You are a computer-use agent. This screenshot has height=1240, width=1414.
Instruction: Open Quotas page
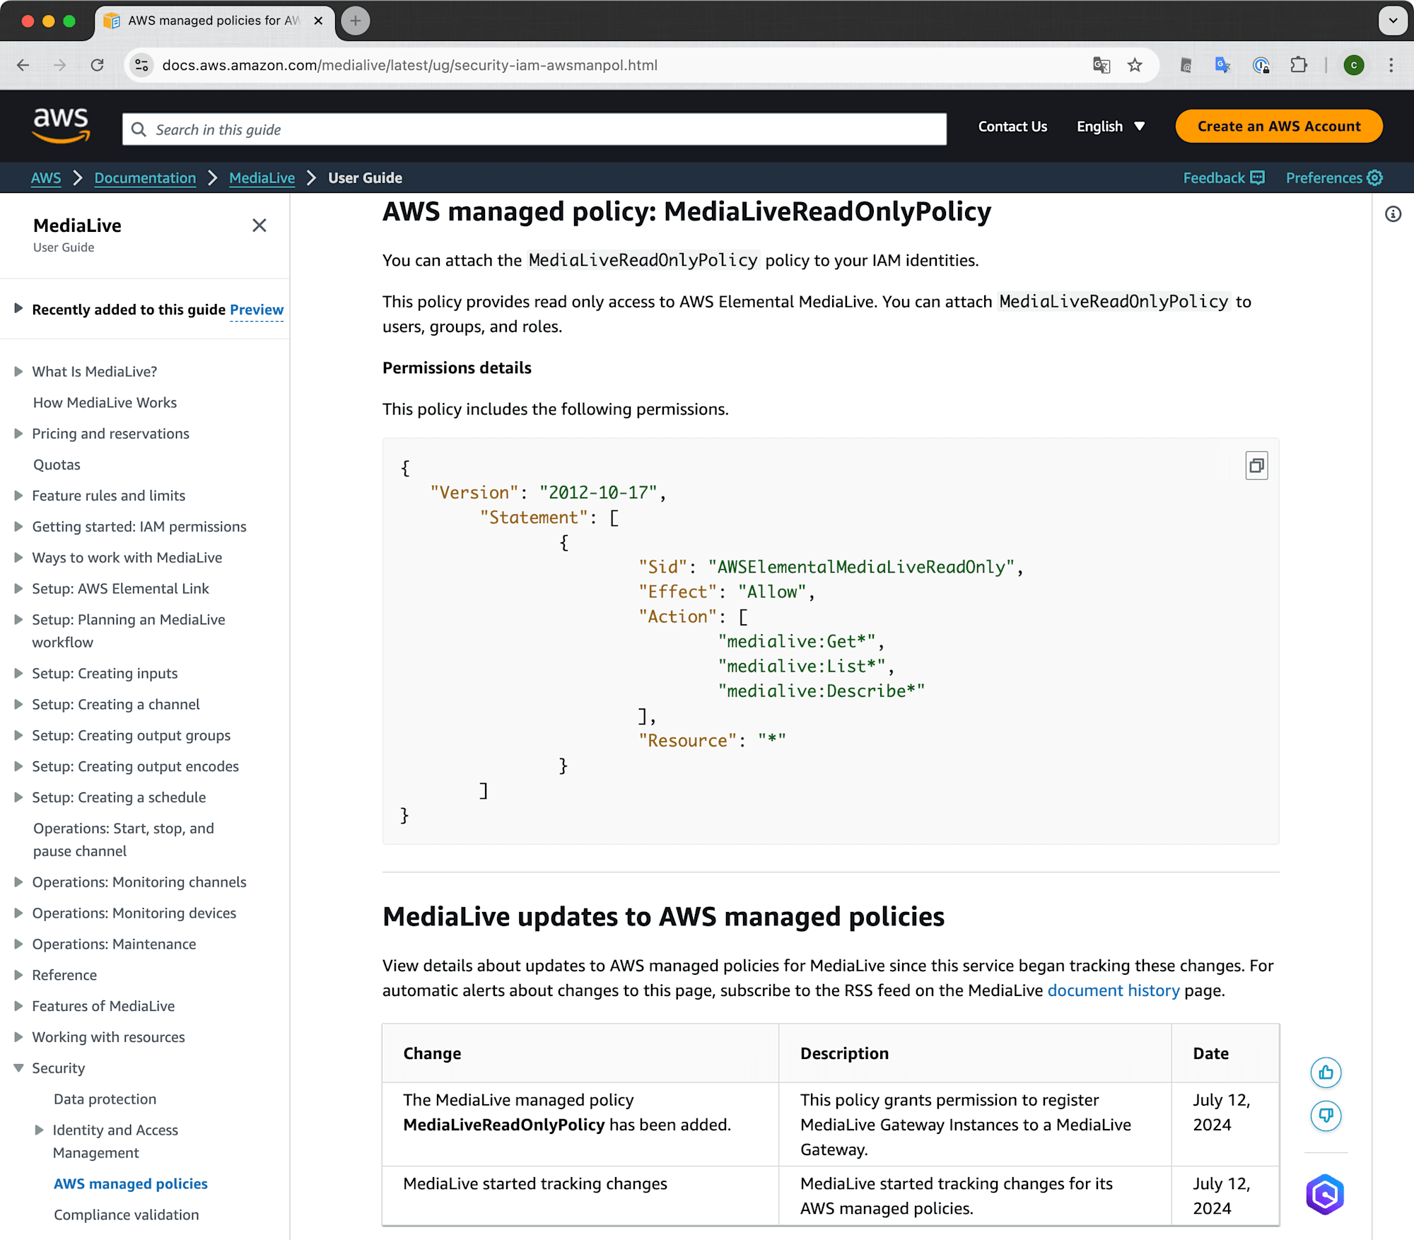tap(57, 464)
